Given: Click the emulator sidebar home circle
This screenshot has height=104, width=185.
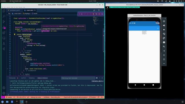Looking at the screenshot, I should (164, 55).
